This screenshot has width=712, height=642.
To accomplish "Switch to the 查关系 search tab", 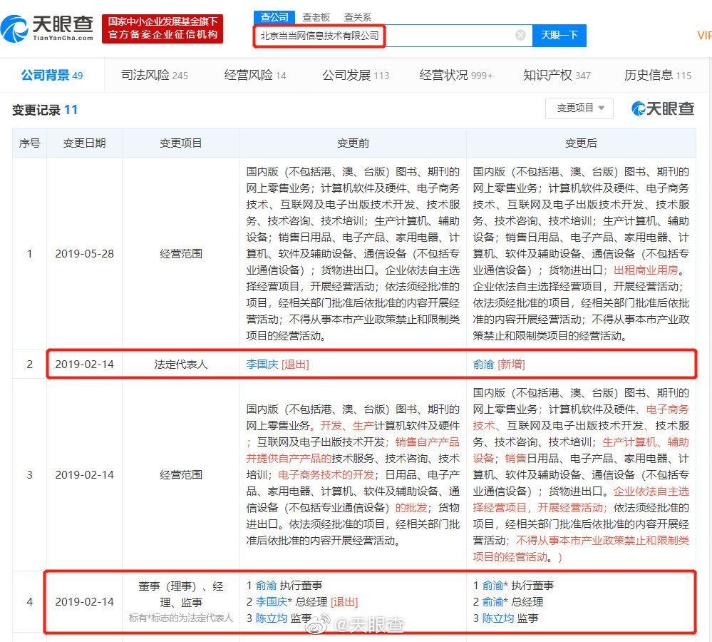I will [358, 17].
